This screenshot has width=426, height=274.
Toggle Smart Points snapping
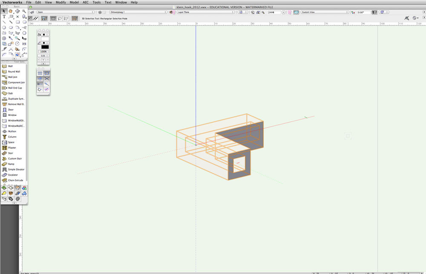tap(40, 84)
